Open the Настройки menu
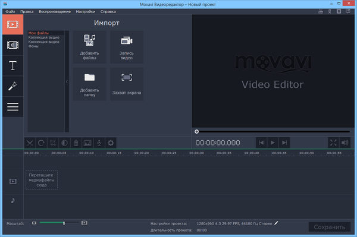This screenshot has height=237, width=357. coord(86,12)
